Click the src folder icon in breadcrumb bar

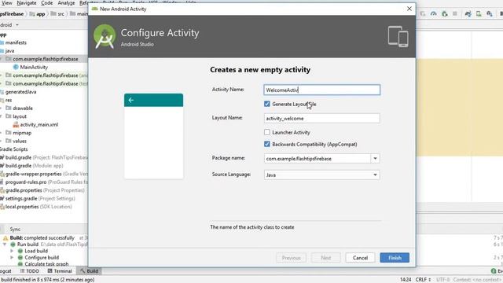click(53, 14)
